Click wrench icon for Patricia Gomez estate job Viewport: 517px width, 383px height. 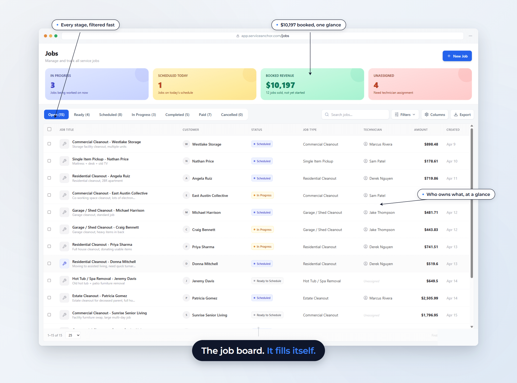[x=64, y=298]
